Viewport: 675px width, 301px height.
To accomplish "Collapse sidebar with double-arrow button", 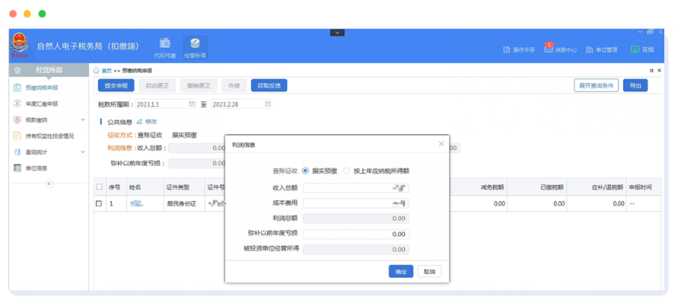I will pos(48,184).
